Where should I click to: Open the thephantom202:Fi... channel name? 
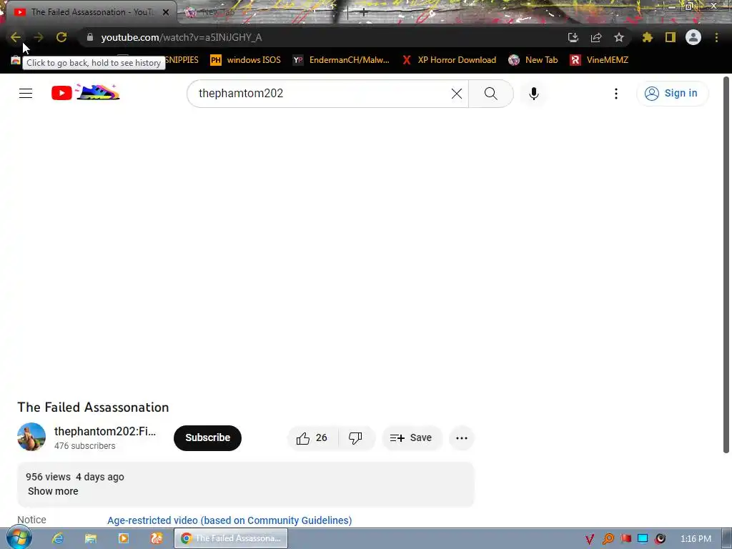tap(105, 431)
